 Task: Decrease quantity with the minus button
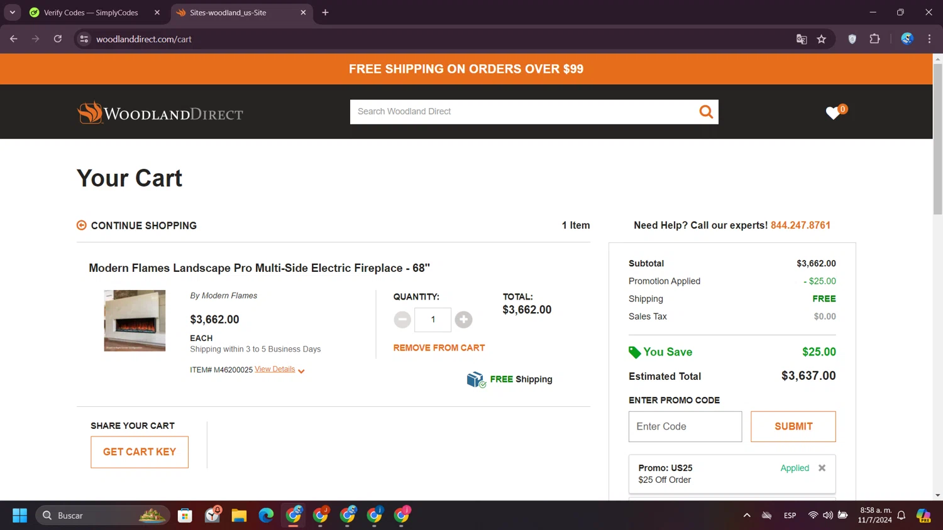402,320
